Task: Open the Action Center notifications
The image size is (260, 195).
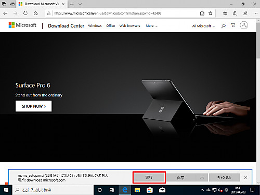Action: (252, 190)
